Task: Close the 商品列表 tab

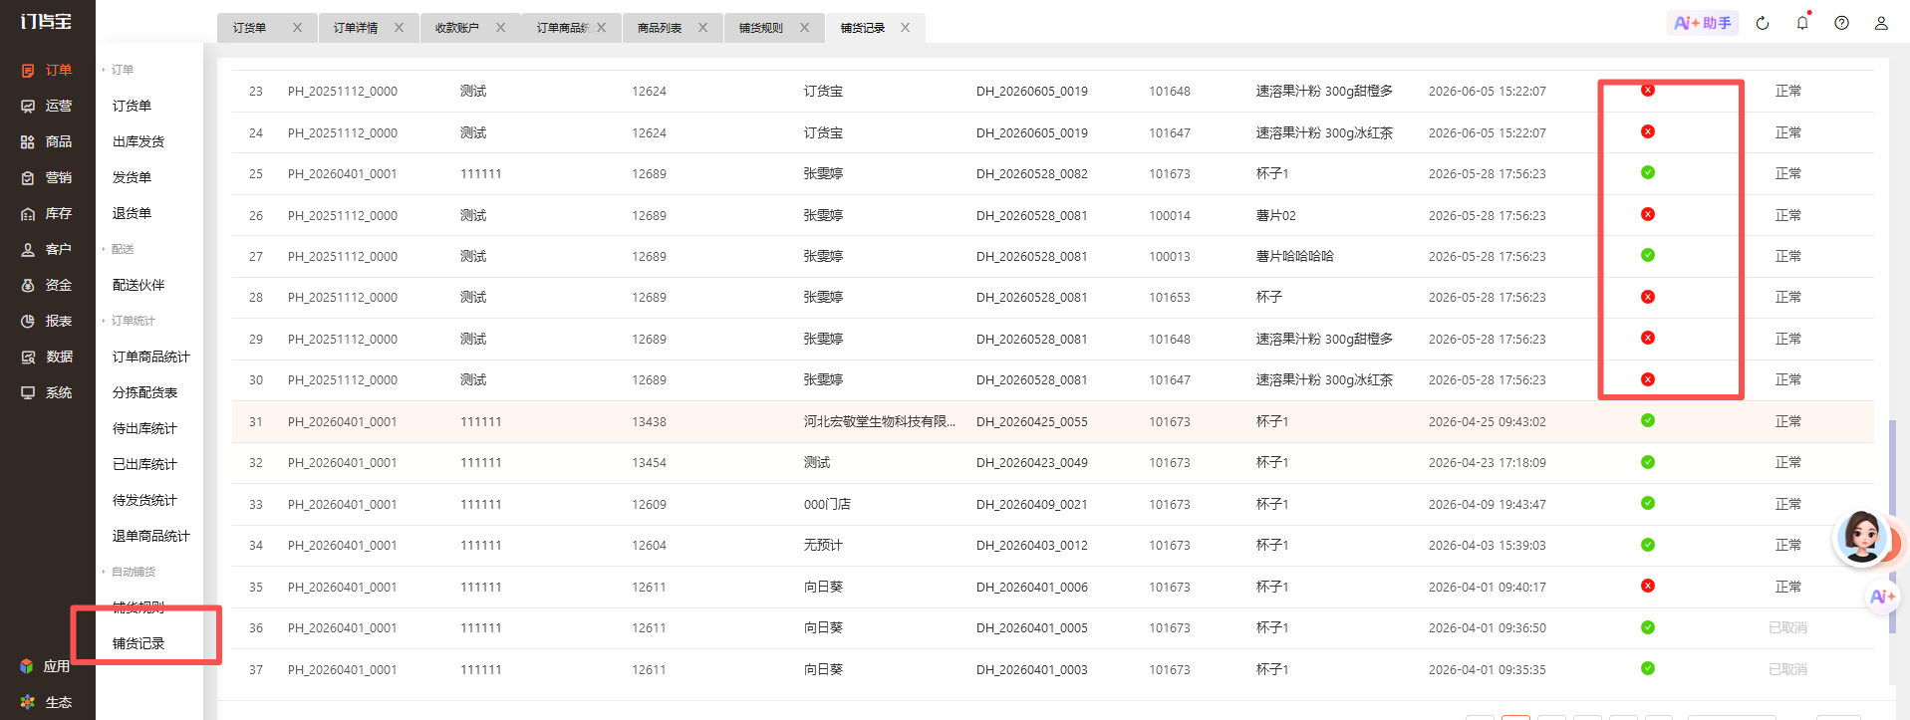Action: pyautogui.click(x=702, y=28)
